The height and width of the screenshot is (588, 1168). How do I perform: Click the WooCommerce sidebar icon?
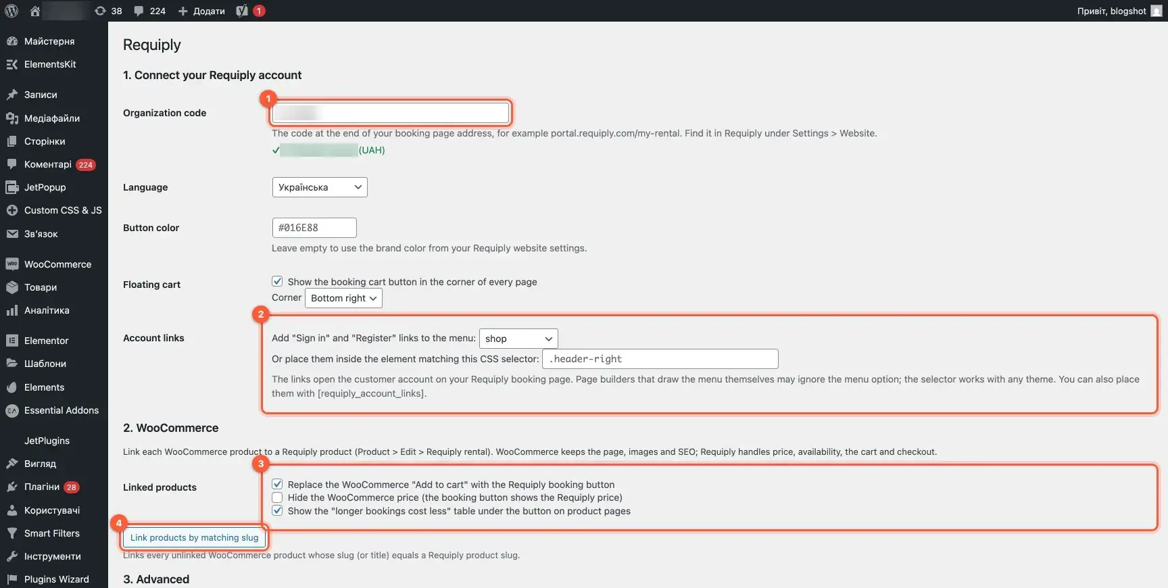12,264
